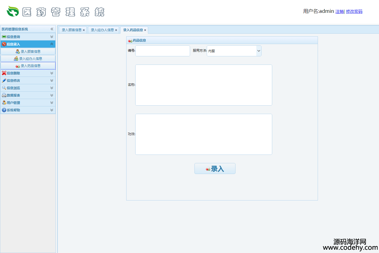
Task: Click the 系统帮助 question mark icon
Action: 4,110
